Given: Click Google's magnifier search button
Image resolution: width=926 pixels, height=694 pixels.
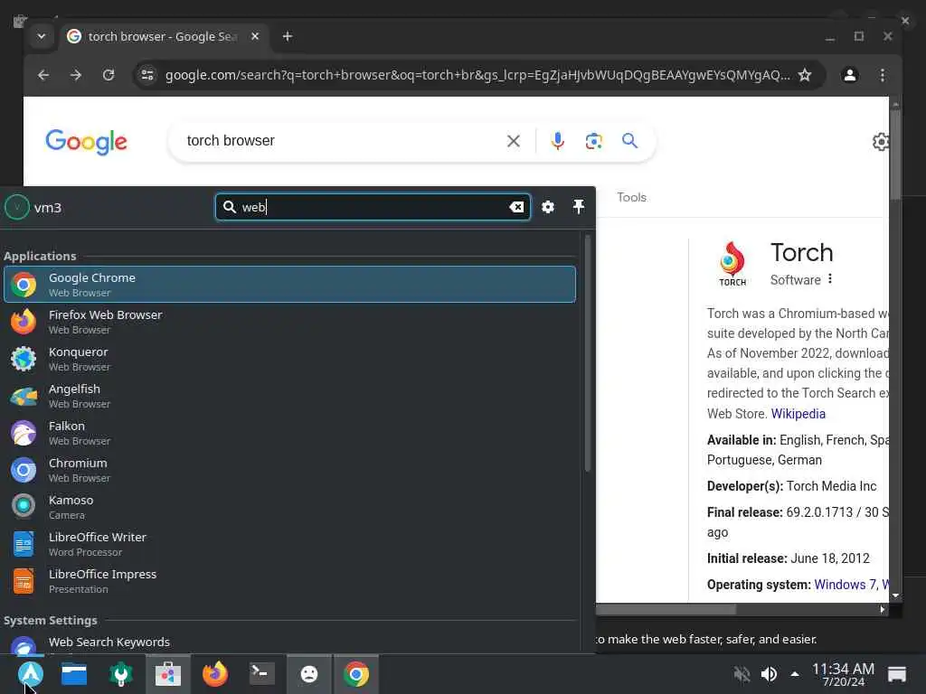Looking at the screenshot, I should (629, 140).
